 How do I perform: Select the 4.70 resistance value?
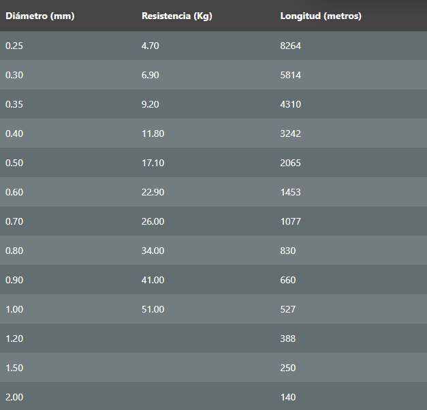click(x=151, y=46)
